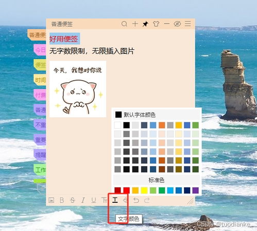This screenshot has width=257, height=231.
Task: Click the 普通便签 title in the header
Action: pos(62,24)
